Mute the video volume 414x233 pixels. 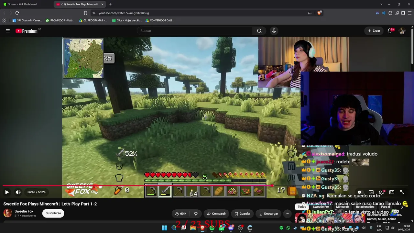pos(18,192)
